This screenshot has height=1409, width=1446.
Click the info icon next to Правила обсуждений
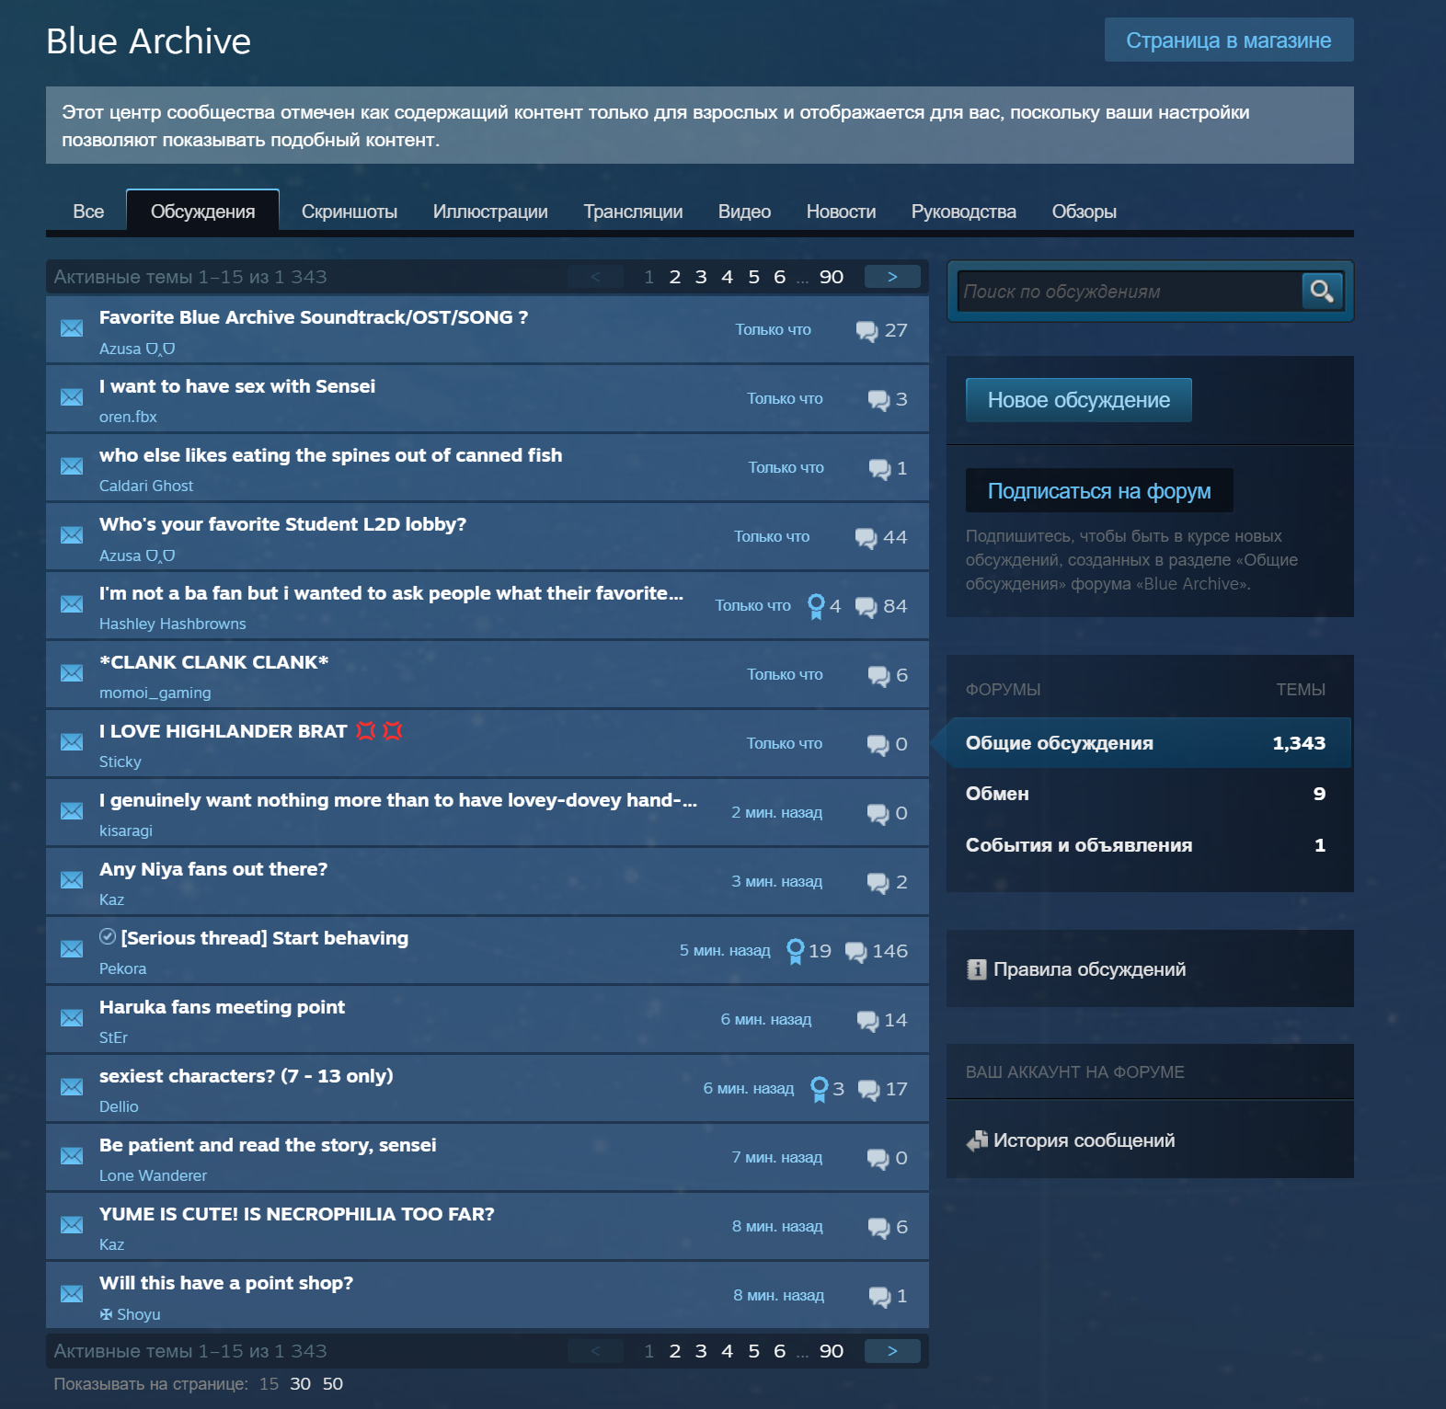coord(976,969)
